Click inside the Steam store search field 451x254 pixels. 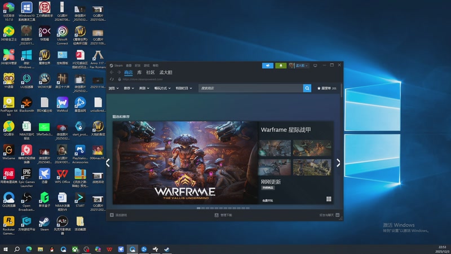pyautogui.click(x=251, y=88)
